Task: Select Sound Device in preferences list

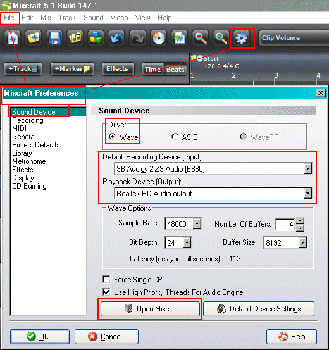Action: pos(48,111)
